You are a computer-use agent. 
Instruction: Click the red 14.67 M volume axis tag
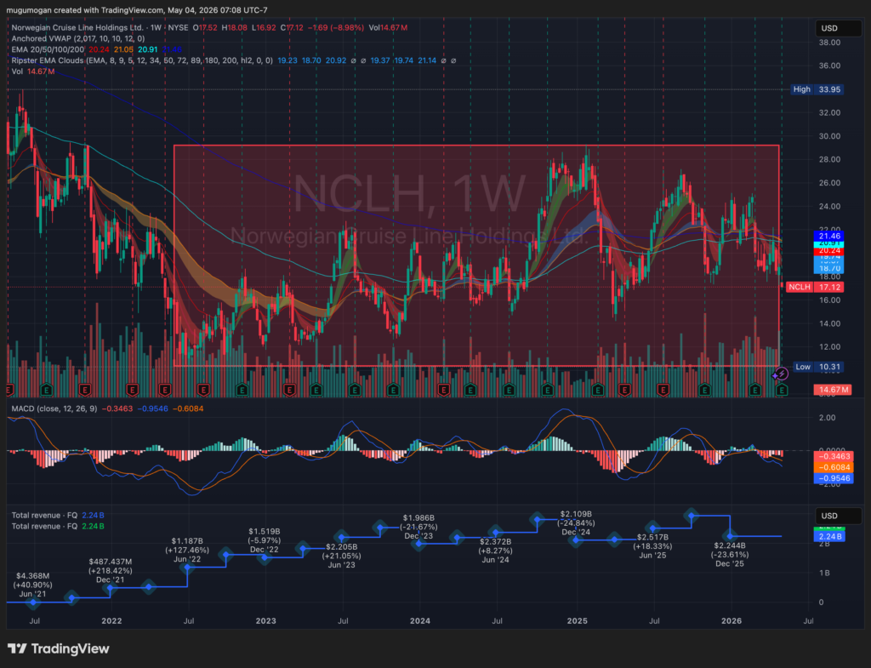coord(832,390)
